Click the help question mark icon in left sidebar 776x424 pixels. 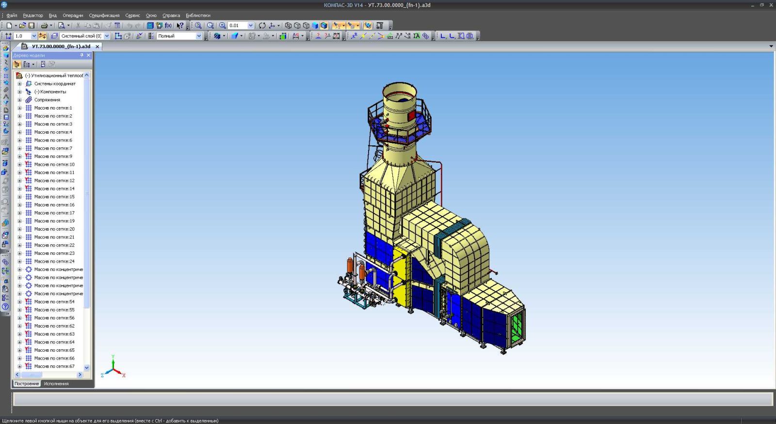click(5, 306)
